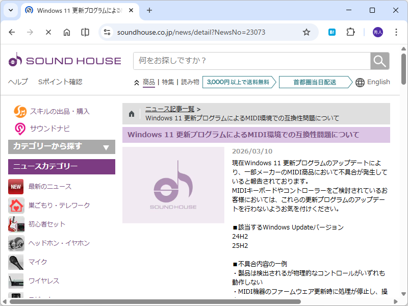Select the guitar icon for 初心者セット
Viewport: 408px width, 306px height.
tap(16, 224)
